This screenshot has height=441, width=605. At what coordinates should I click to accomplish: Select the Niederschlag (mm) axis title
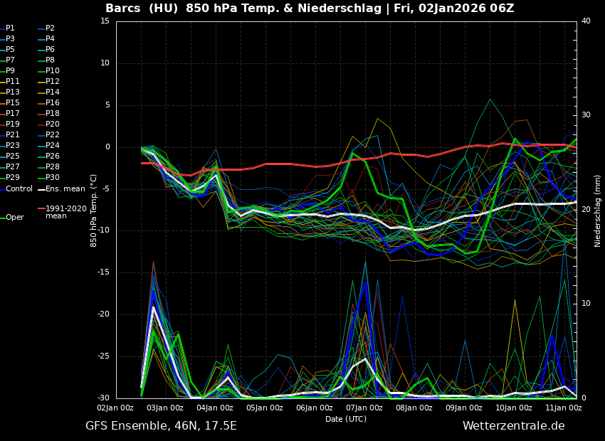click(x=598, y=211)
